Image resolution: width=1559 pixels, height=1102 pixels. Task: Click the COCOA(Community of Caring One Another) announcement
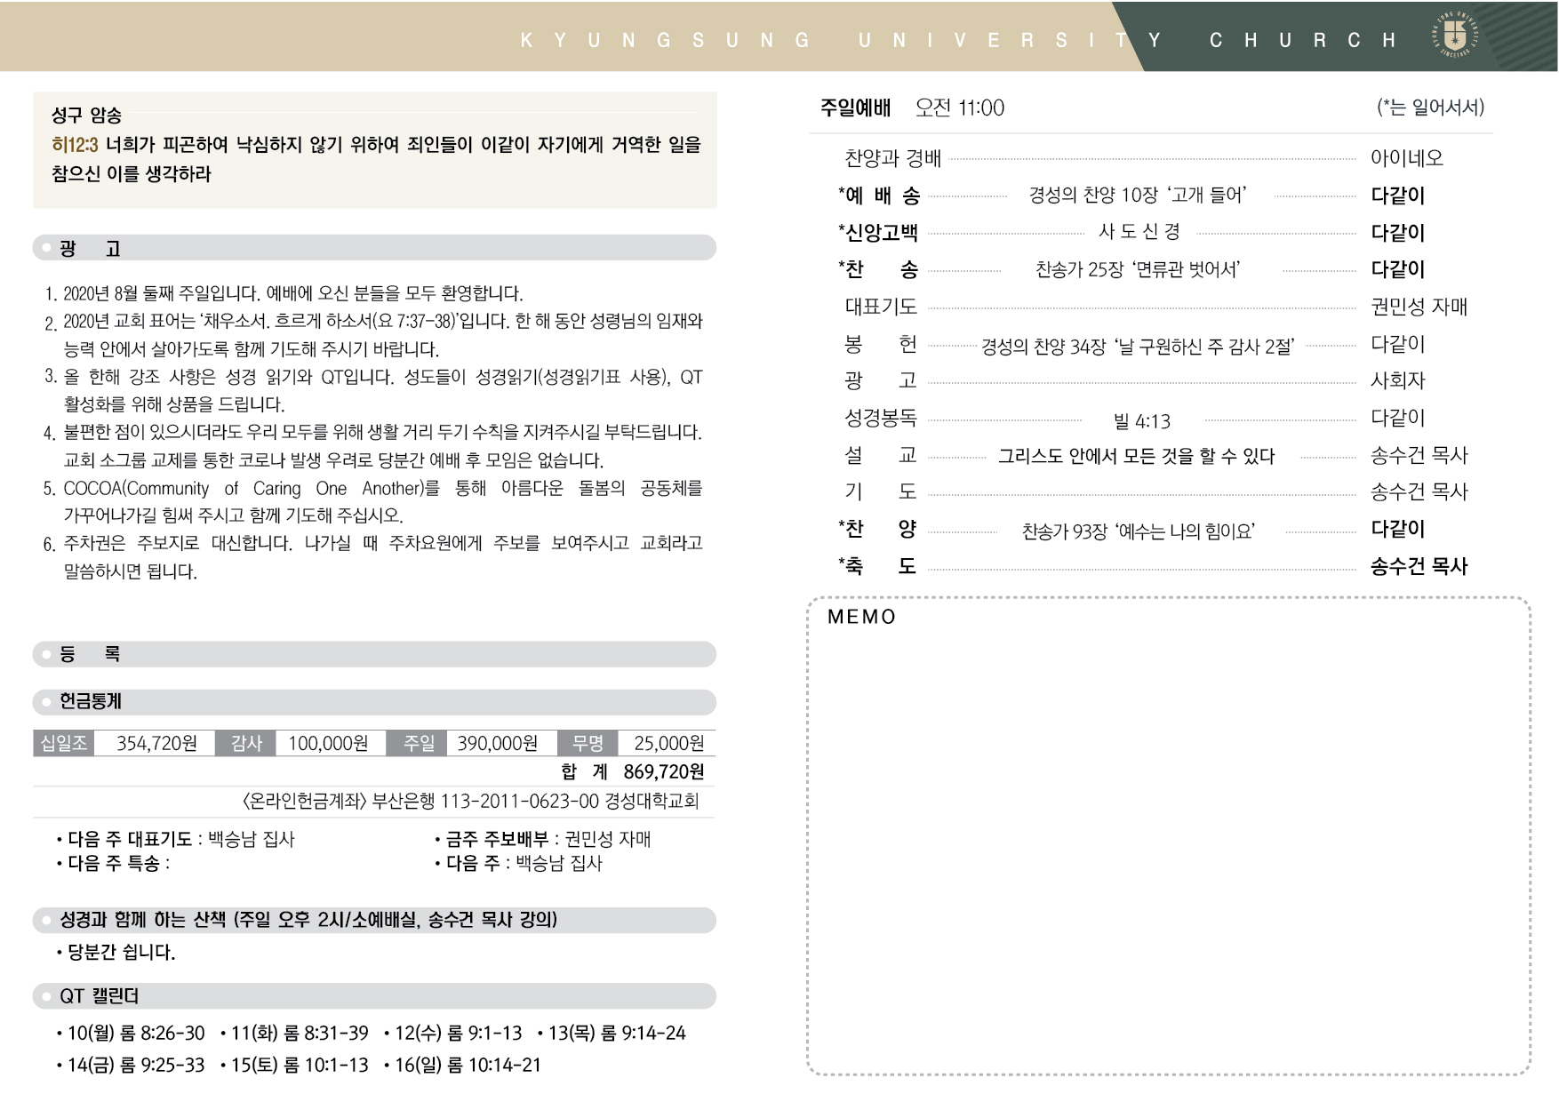click(x=373, y=501)
